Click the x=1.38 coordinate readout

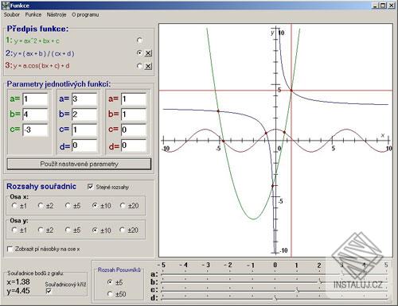(x=18, y=282)
